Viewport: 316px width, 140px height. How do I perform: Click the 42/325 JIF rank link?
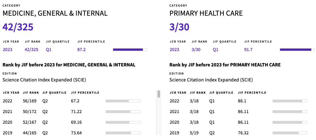tap(32, 49)
